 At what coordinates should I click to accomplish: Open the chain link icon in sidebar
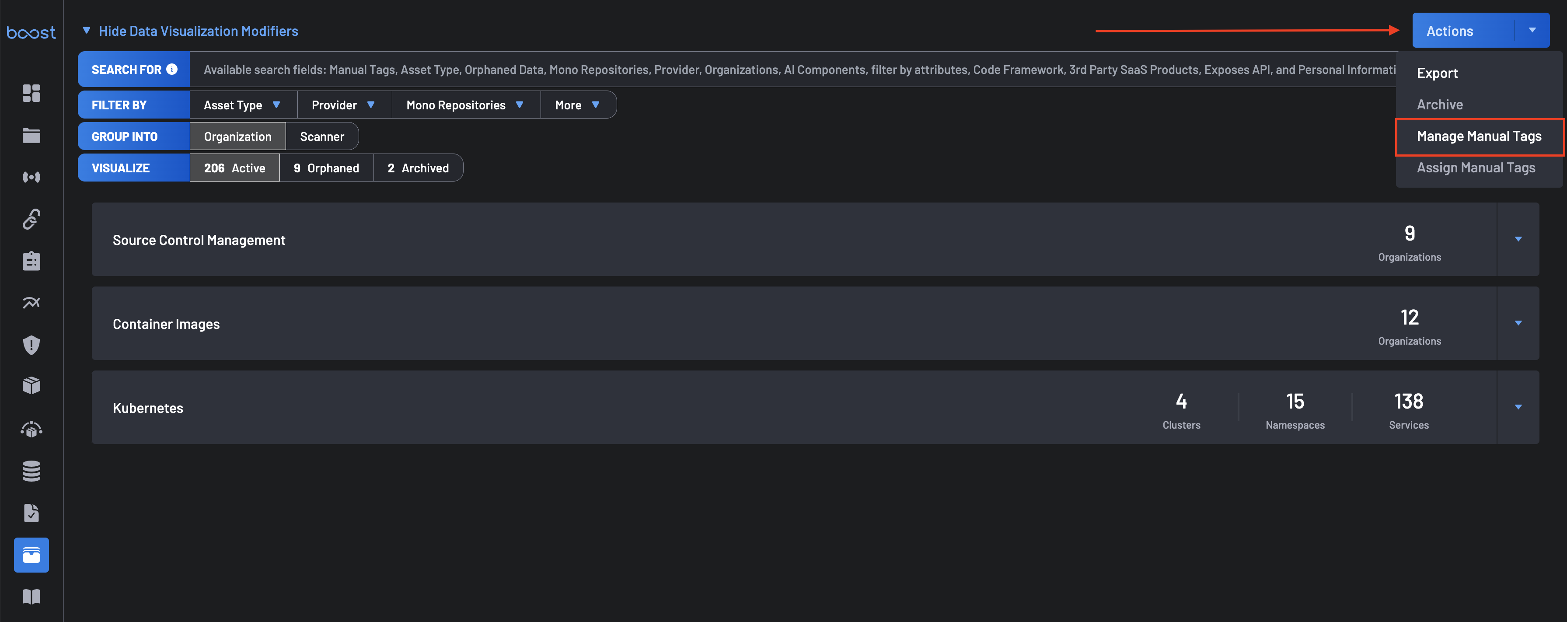click(31, 219)
